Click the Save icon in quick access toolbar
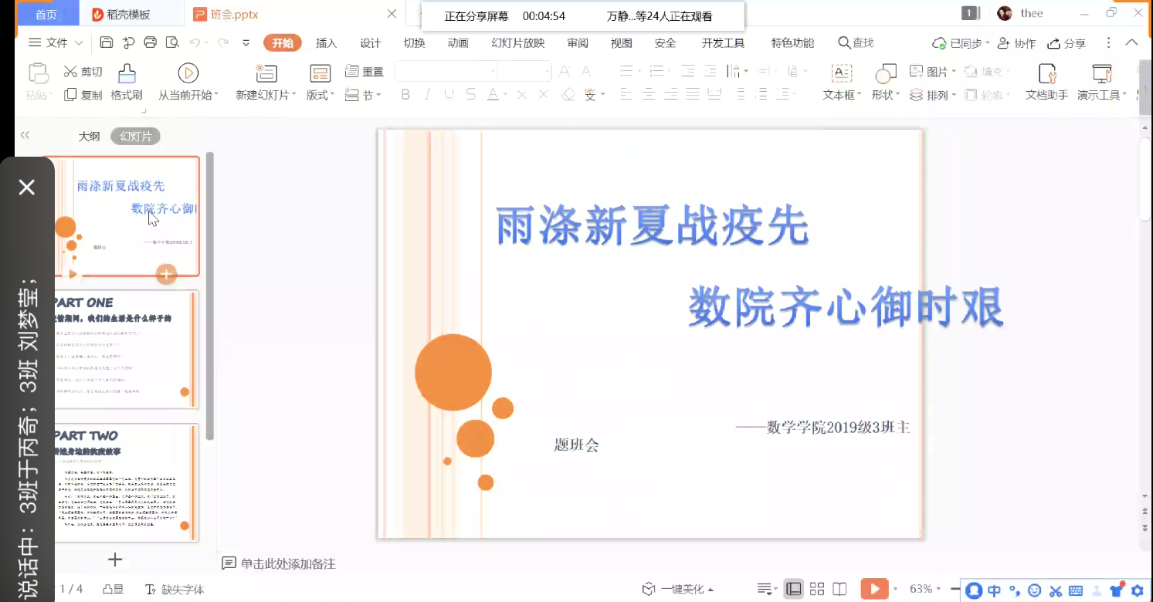 pyautogui.click(x=107, y=42)
